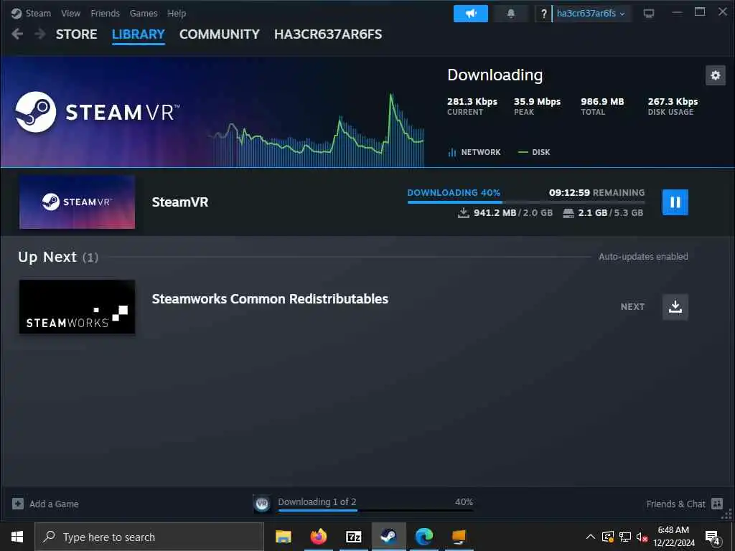This screenshot has height=551, width=735.
Task: Open Friends & Chat
Action: pyautogui.click(x=684, y=504)
